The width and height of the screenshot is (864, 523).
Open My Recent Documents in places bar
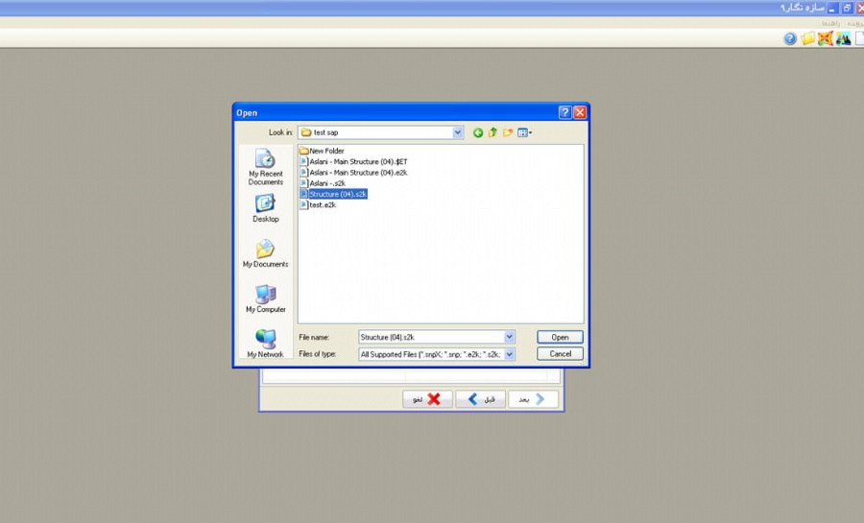(x=265, y=166)
